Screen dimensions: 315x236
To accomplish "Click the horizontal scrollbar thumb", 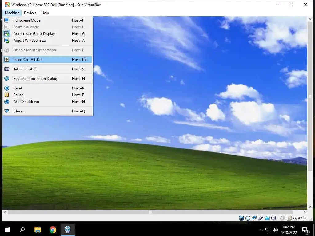I will [x=150, y=212].
